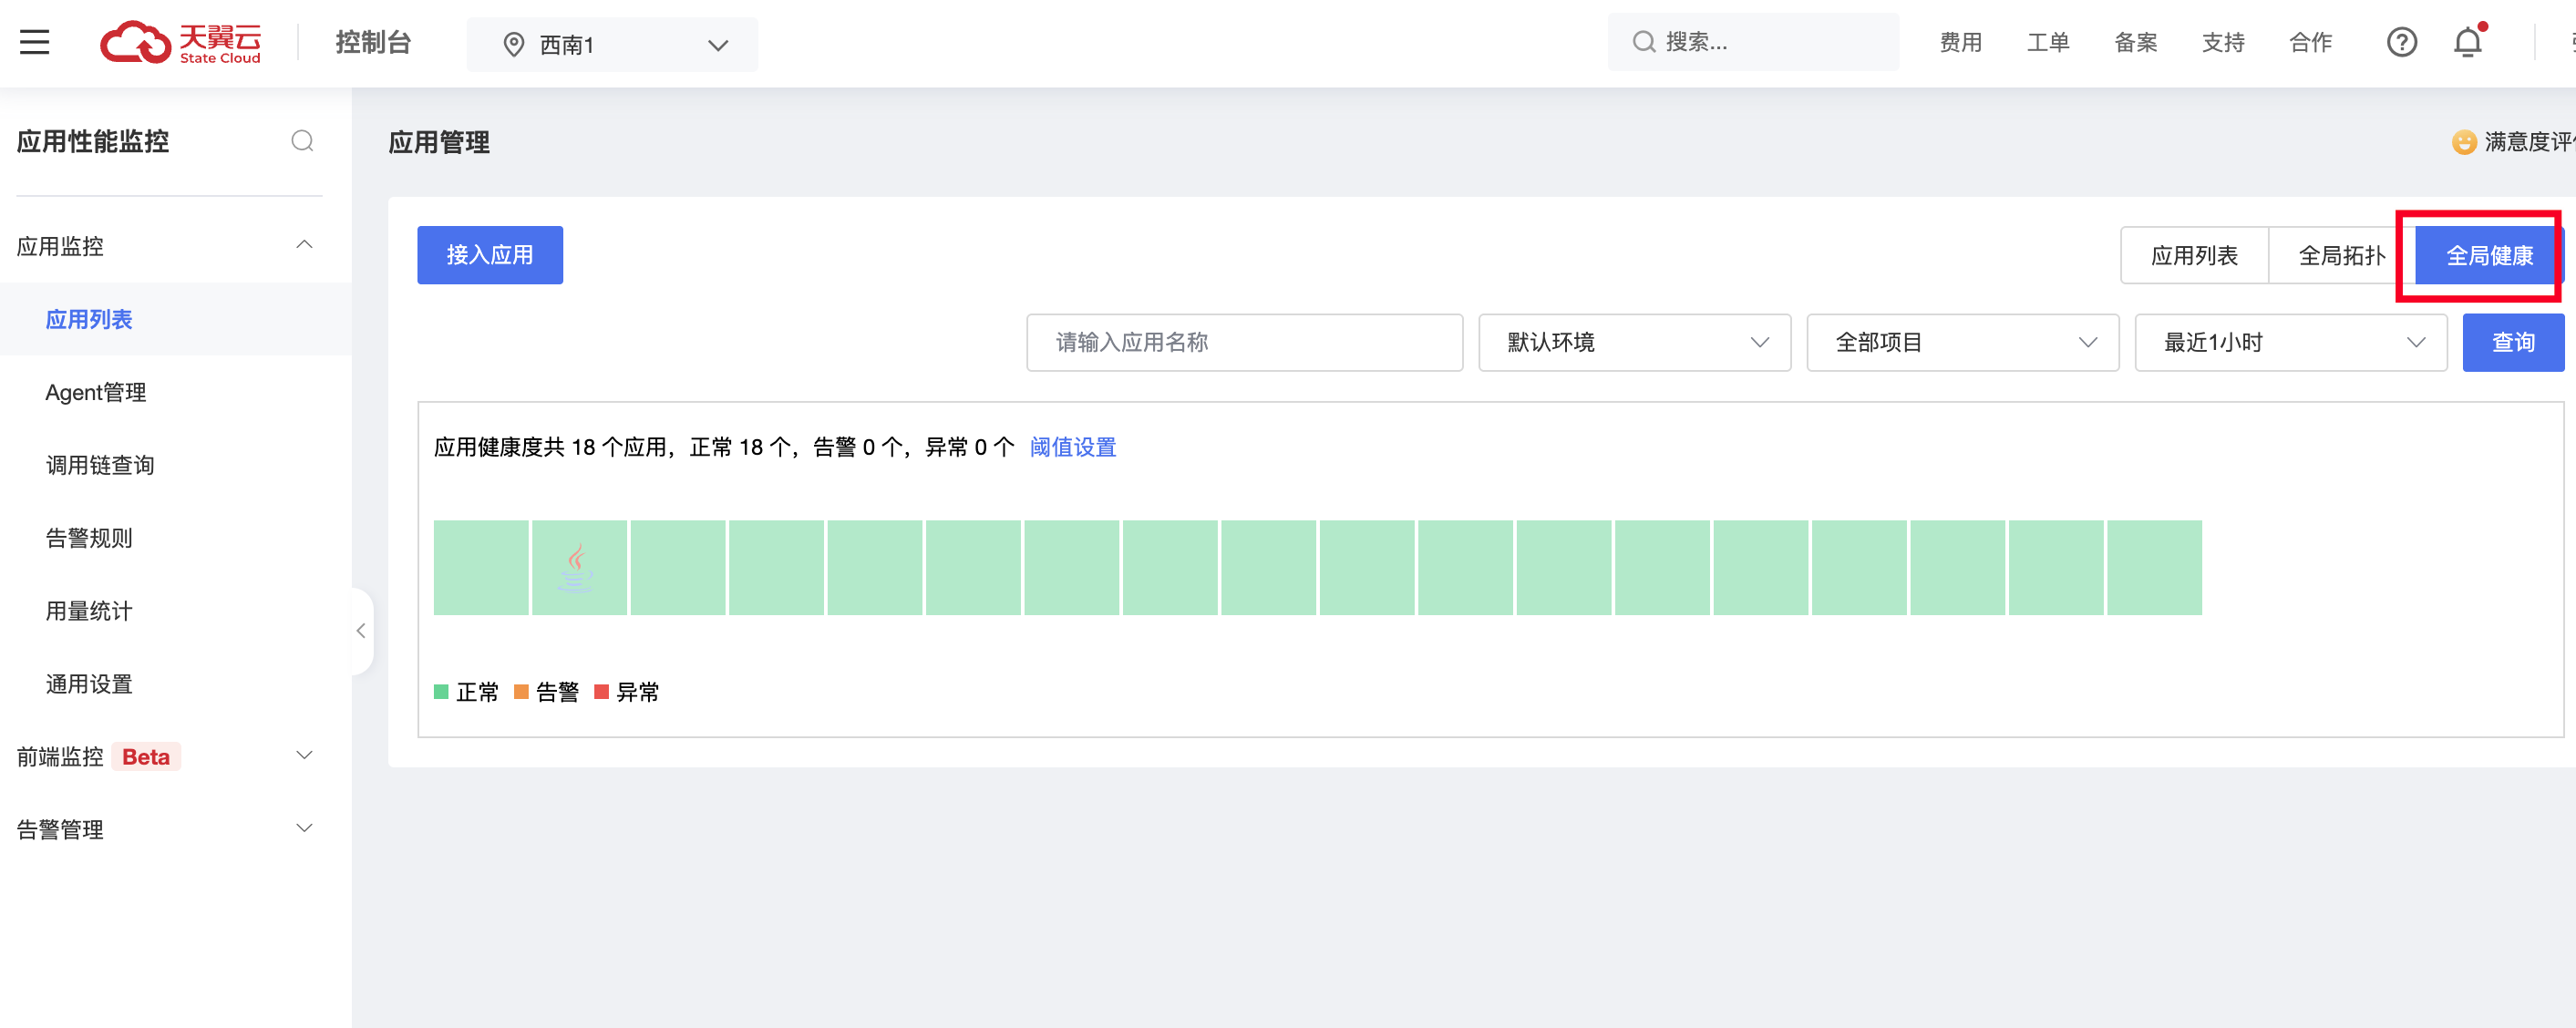Click the 满意度评 feedback text
The width and height of the screenshot is (2576, 1028).
[2530, 142]
